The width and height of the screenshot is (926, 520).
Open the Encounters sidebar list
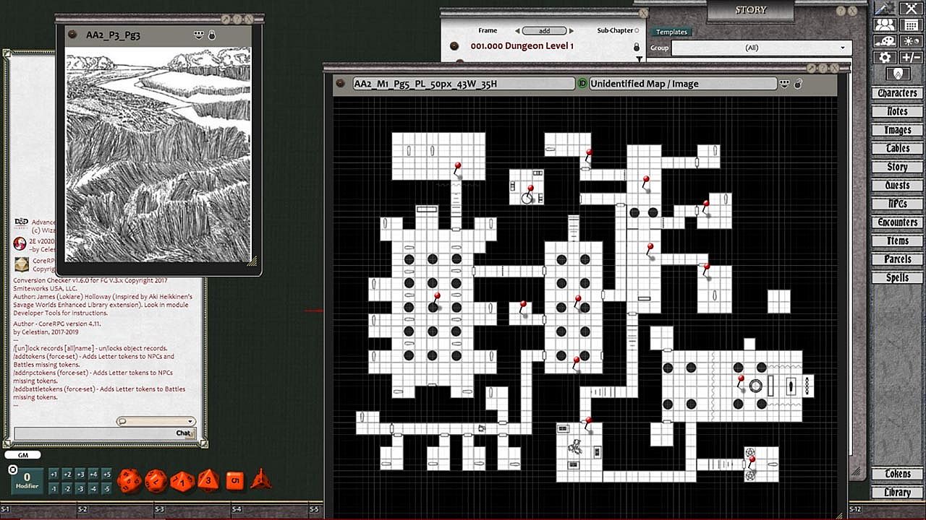[x=897, y=222]
